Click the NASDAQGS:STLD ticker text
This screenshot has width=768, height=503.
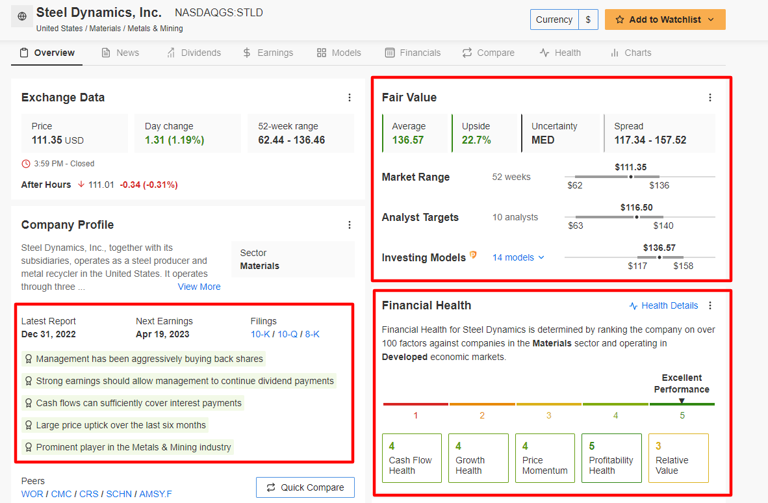(x=219, y=13)
